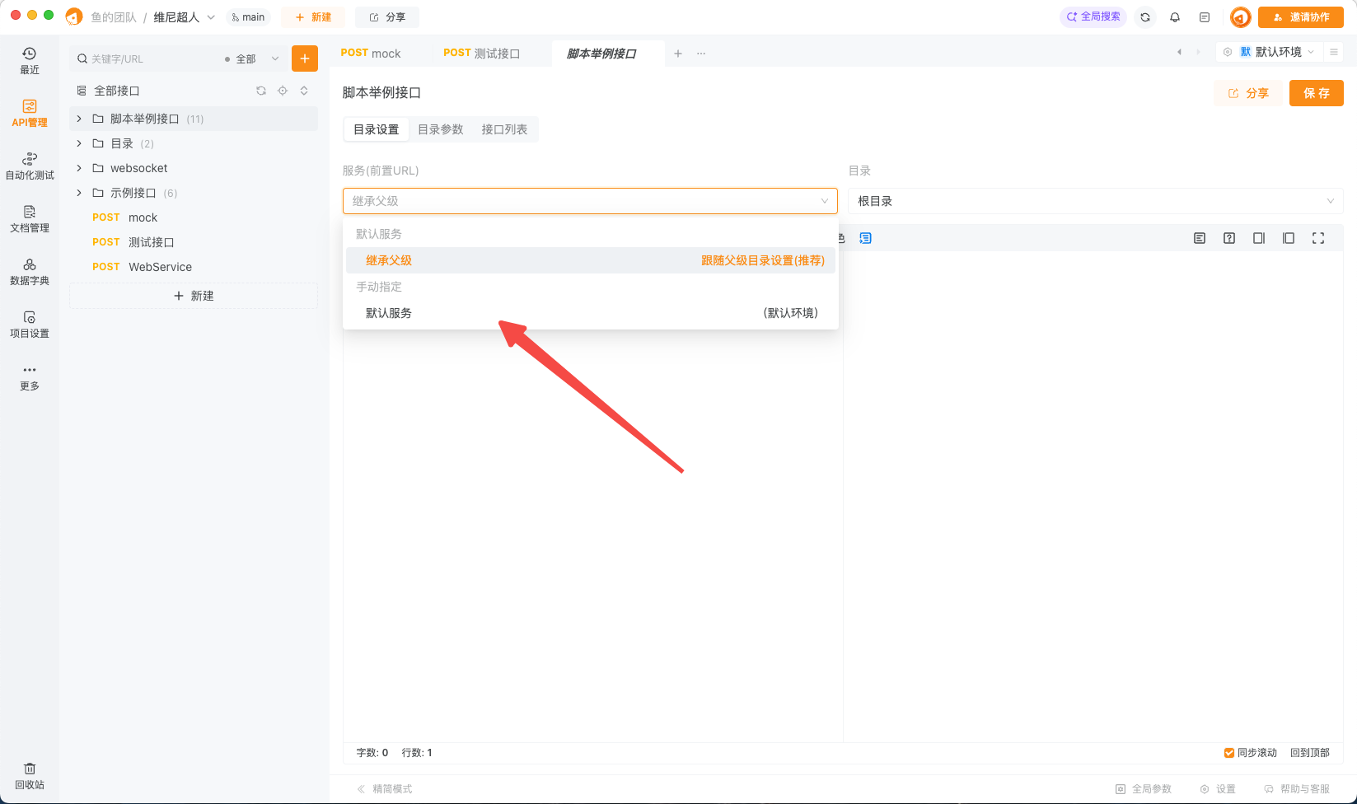Open 自动化测试 from the sidebar
Screen dimensions: 1357x804
[x=29, y=166]
